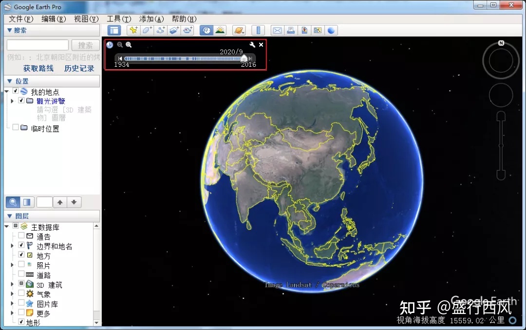Viewport: 526px width, 330px height.
Task: Click the search magnifier icon in Places panel
Action: click(13, 202)
